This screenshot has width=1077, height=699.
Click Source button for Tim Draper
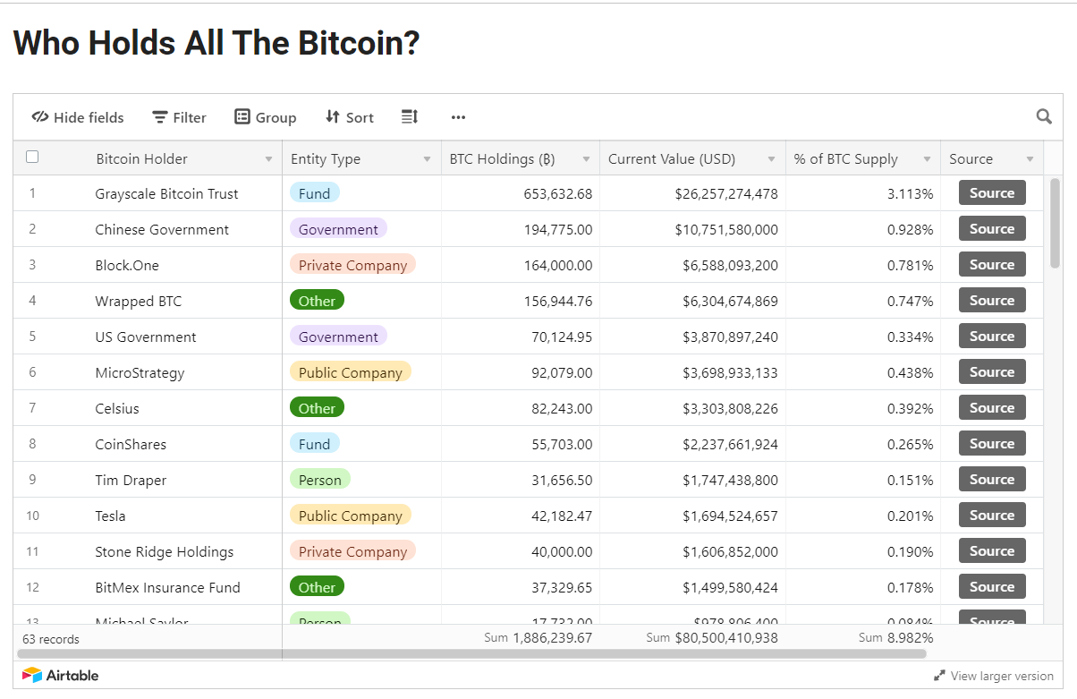[x=992, y=479]
